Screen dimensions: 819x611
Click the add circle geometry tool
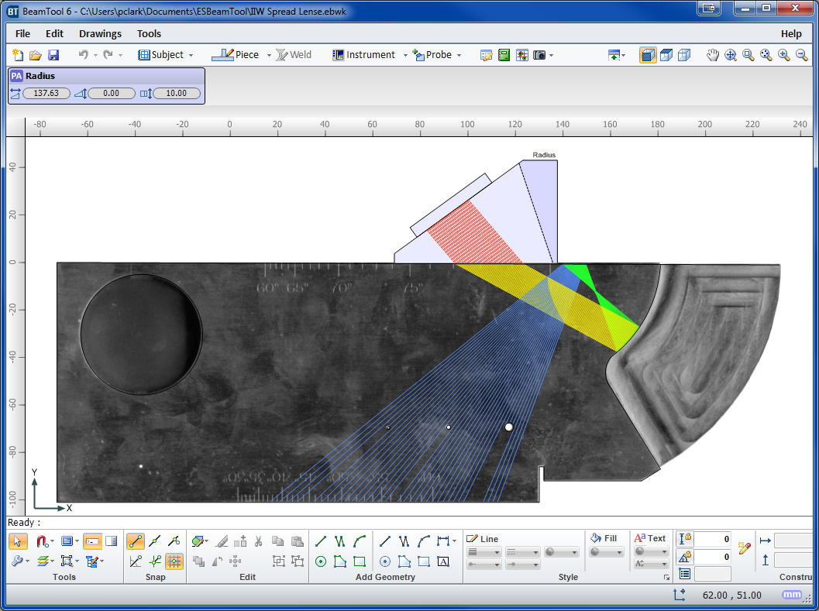pyautogui.click(x=321, y=561)
